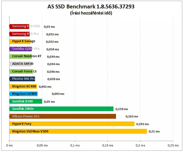The height and width of the screenshot is (152, 183).
Task: Click the Corsair Neutron XT bar
Action: tap(21, 56)
